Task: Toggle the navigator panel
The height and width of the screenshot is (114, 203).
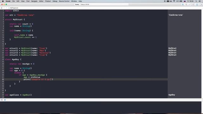Action: pos(194,4)
